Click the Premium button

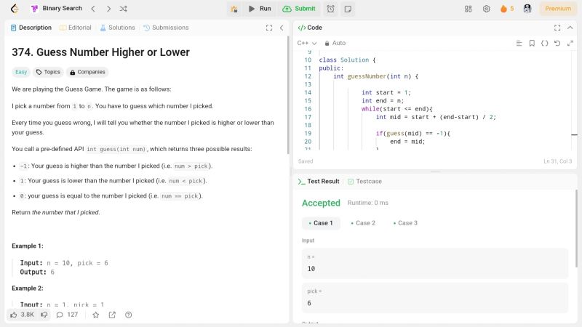[x=558, y=9]
